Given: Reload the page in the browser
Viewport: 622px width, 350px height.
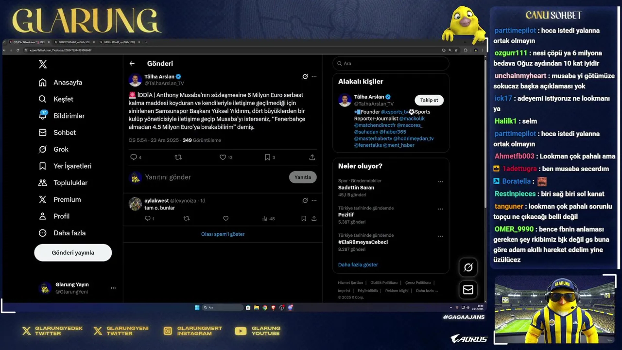Looking at the screenshot, I should 18,50.
